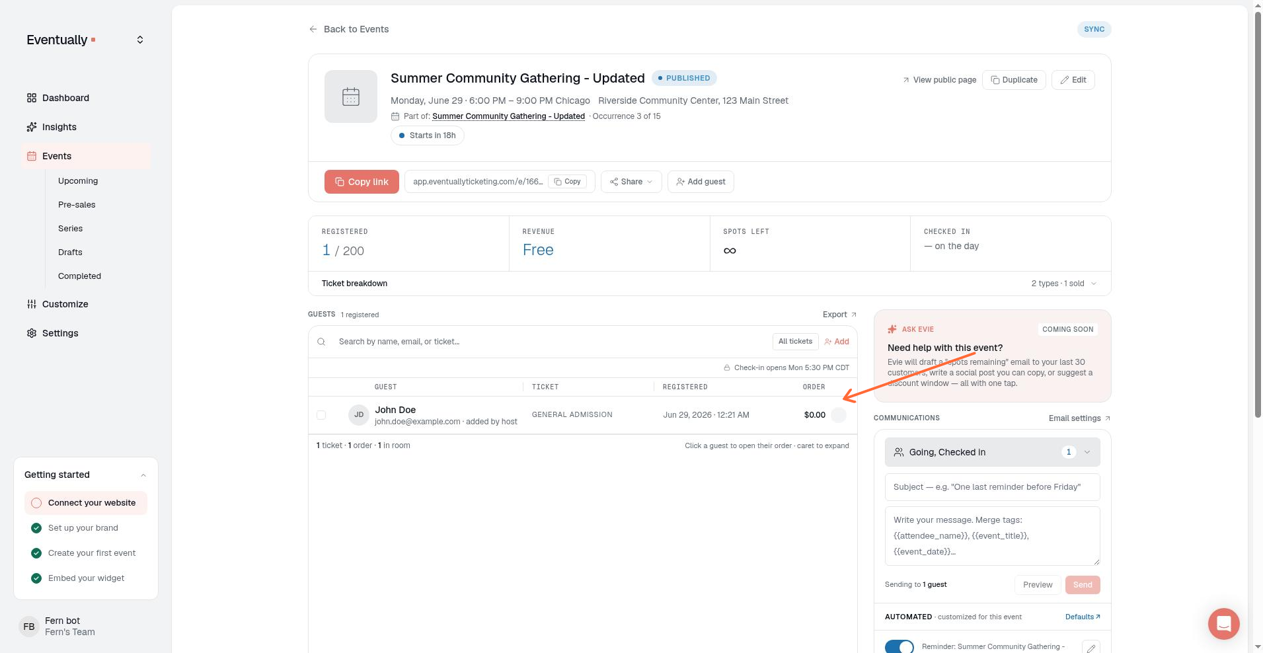
Task: Open the Dashboard grid icon
Action: click(31, 98)
